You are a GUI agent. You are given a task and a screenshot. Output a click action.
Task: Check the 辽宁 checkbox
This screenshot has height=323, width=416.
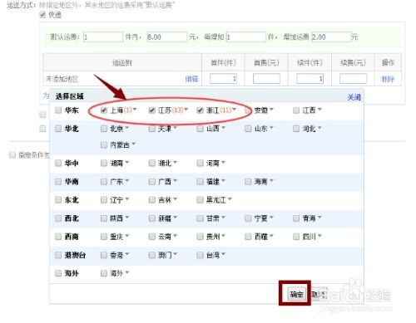click(x=104, y=200)
